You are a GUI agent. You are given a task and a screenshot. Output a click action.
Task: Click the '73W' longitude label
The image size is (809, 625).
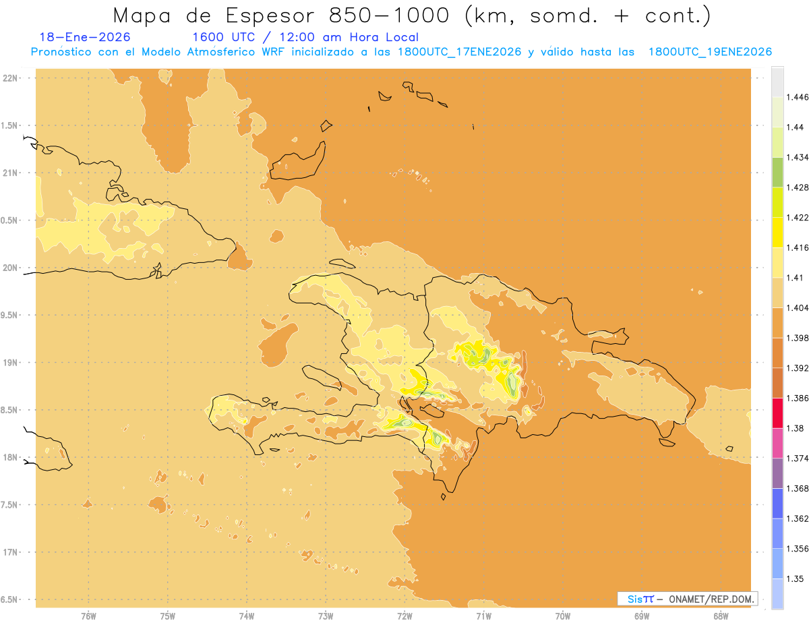(326, 616)
